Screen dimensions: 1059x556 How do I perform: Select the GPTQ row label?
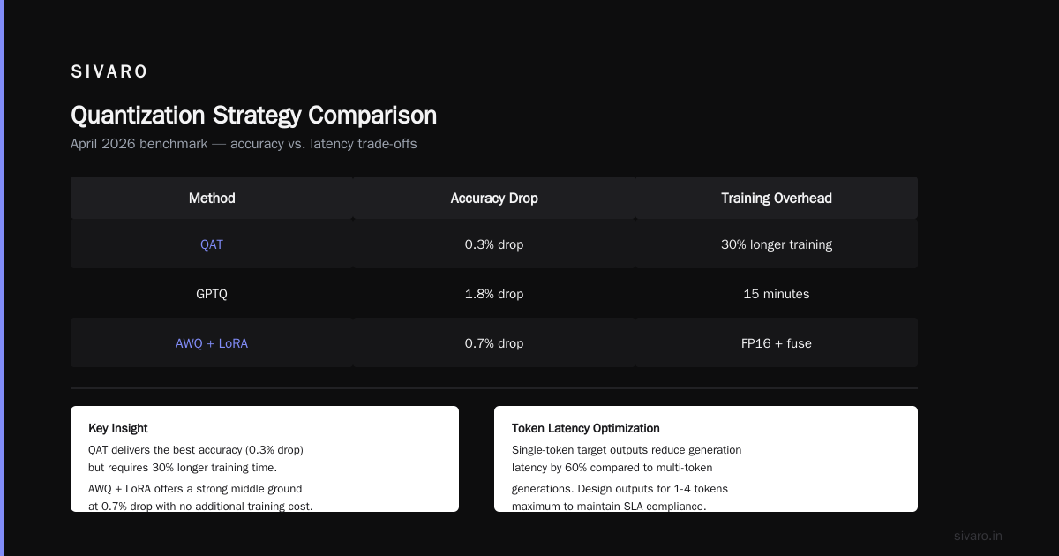212,294
